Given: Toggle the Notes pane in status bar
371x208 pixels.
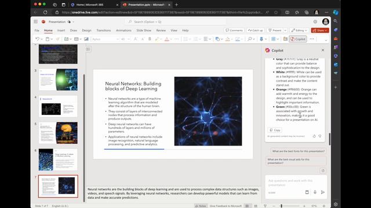Looking at the screenshot, I should pos(200,206).
